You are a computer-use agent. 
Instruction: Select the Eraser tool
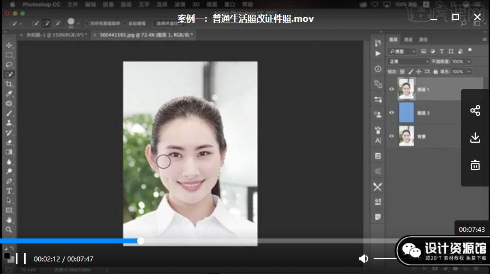click(9, 142)
